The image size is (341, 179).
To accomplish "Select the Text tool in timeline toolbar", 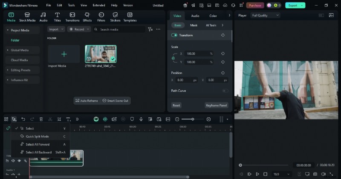I will coord(68,119).
